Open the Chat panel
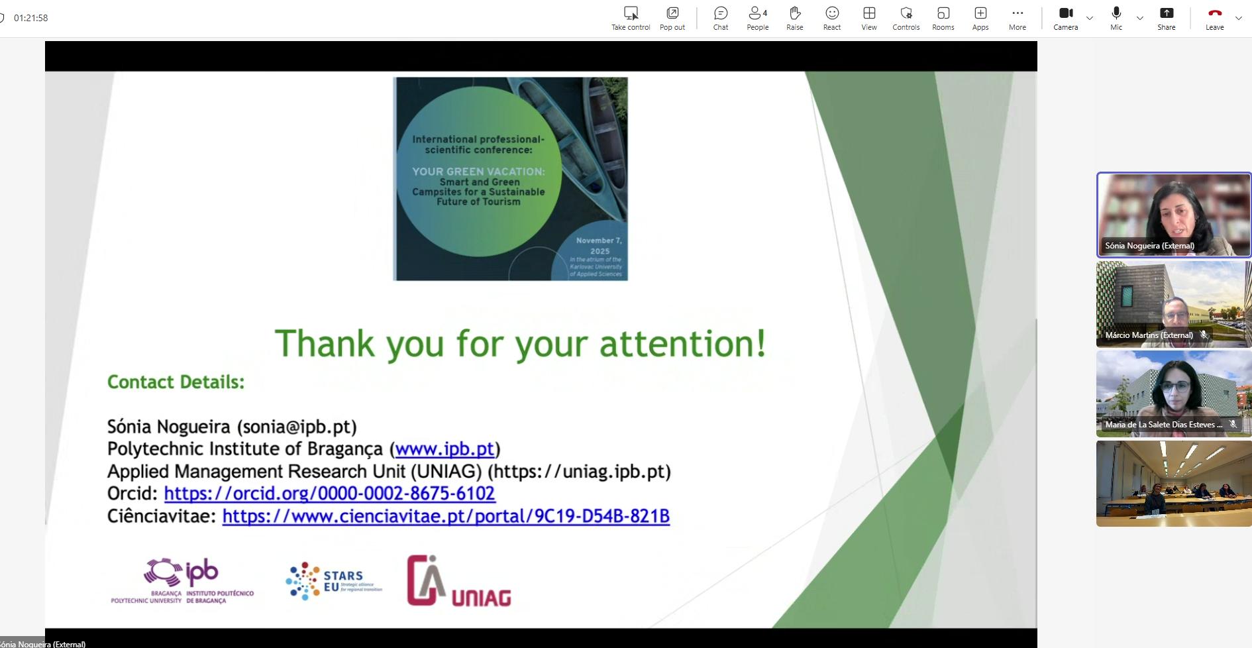 point(721,14)
